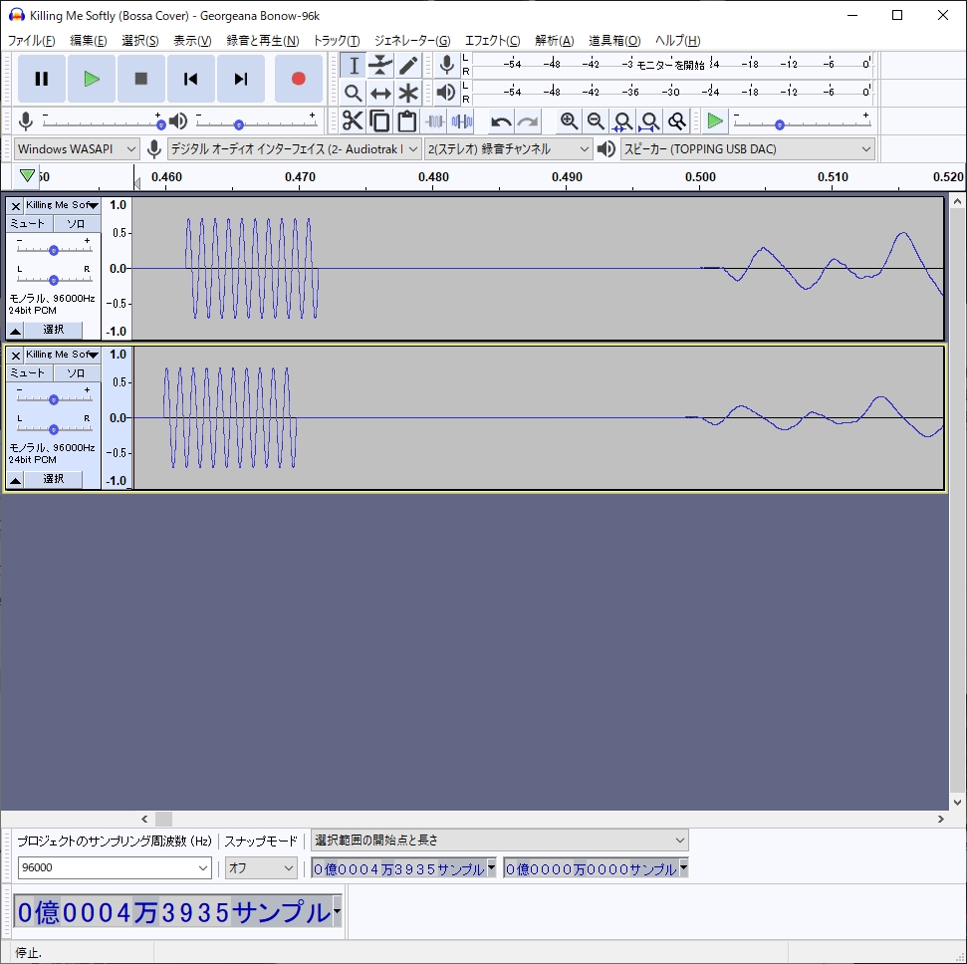Open the snap mode (オフ) dropdown

261,867
